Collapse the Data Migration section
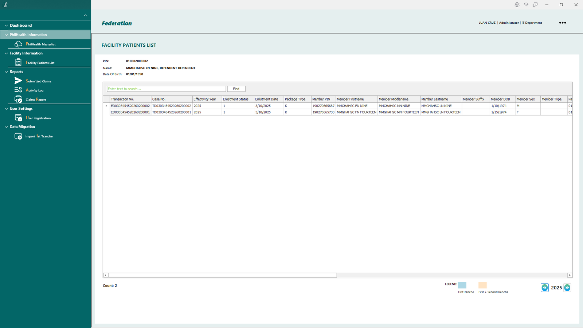 tap(6, 127)
